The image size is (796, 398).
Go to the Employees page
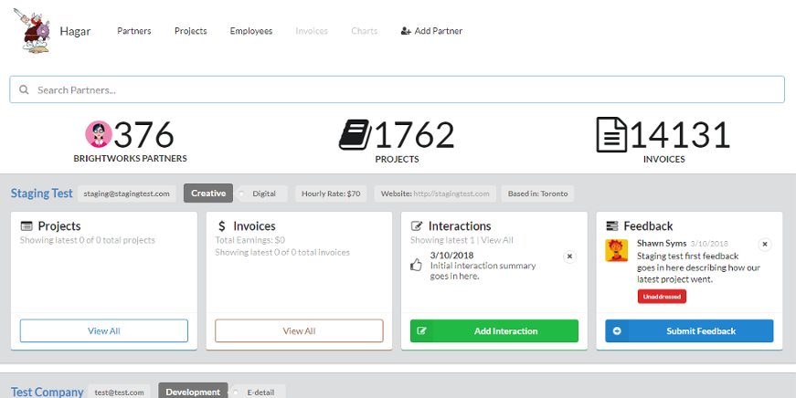pos(250,31)
